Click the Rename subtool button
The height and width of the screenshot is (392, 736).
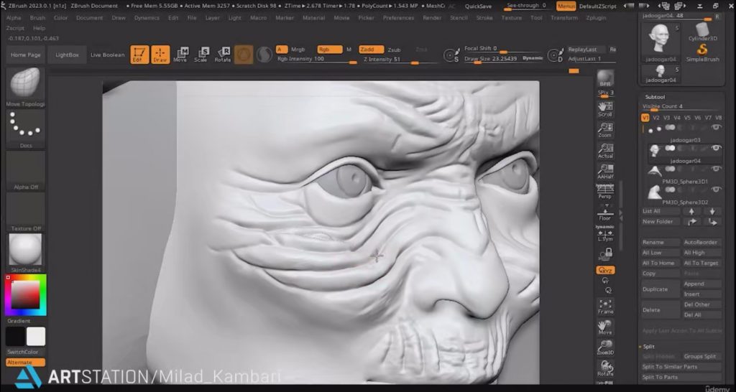[x=661, y=243]
